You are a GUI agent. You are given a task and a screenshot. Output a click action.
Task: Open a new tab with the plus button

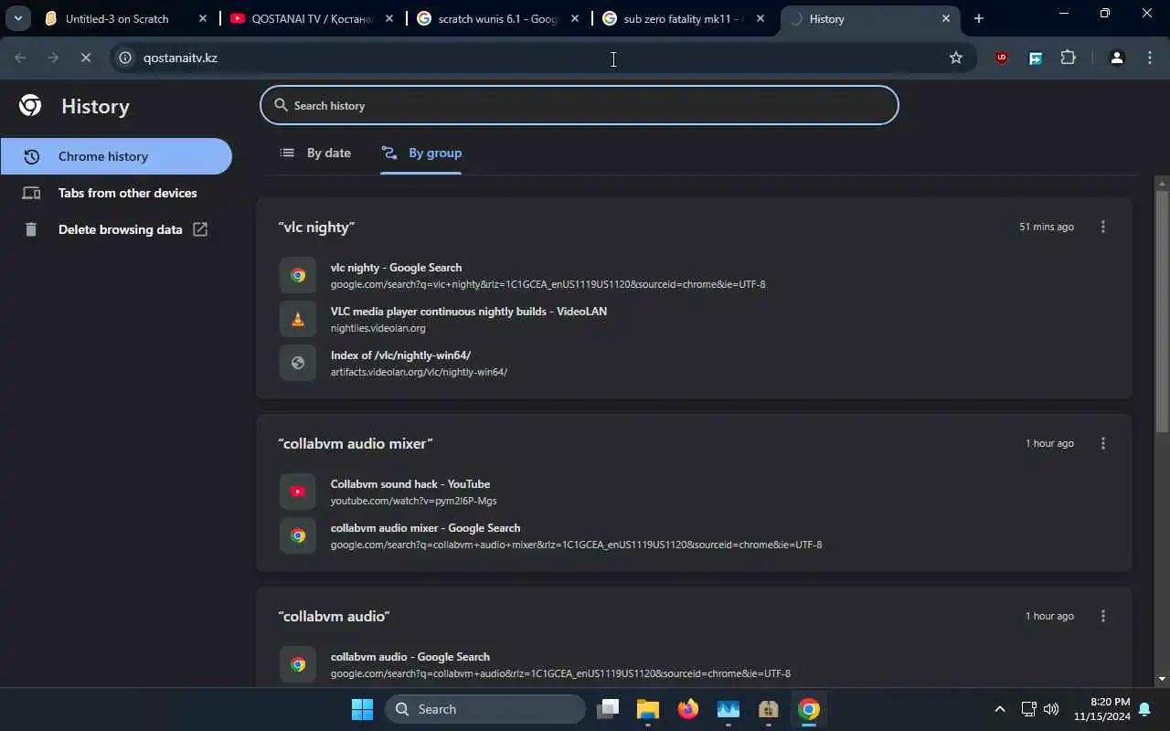(x=979, y=18)
